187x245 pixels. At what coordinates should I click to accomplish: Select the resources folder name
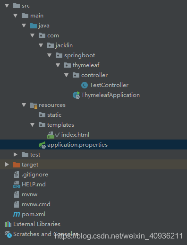[52, 105]
